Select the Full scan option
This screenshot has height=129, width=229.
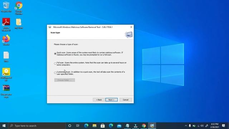[55, 64]
